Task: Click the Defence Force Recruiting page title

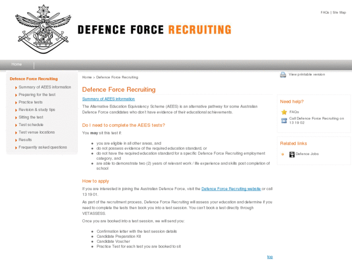Action: [x=119, y=90]
